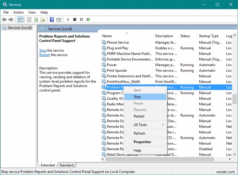The width and height of the screenshot is (238, 175).
Task: Click the Refresh toolbar icon
Action: click(36, 20)
